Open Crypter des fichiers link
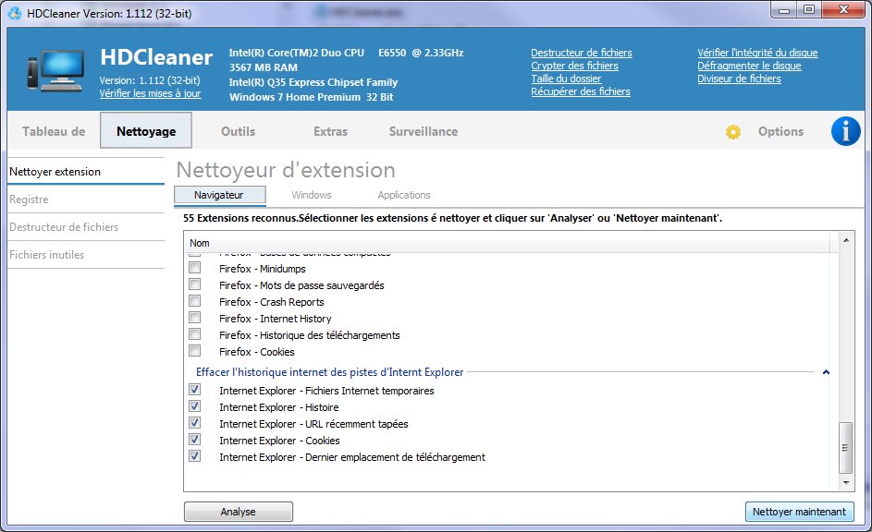Screen dimensions: 872x532 pos(574,66)
